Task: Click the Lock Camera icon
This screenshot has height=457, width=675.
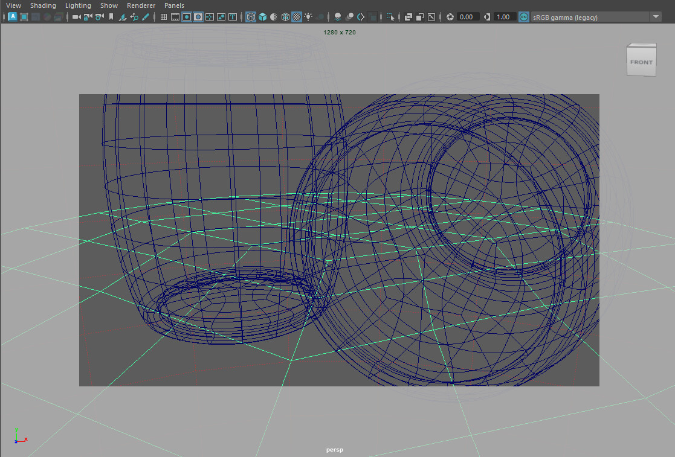Action: 87,17
